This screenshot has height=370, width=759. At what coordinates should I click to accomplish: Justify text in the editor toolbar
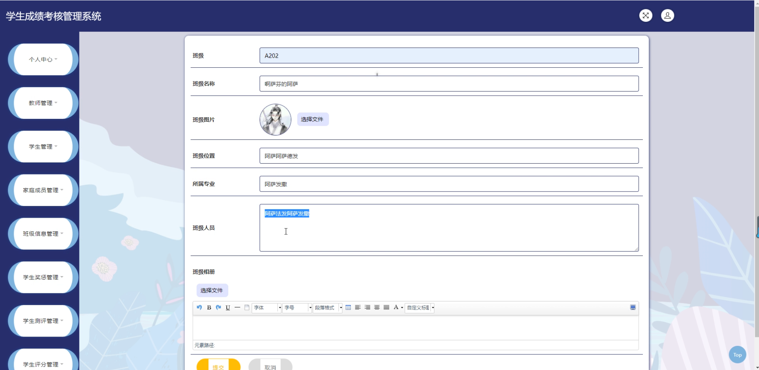tap(386, 308)
